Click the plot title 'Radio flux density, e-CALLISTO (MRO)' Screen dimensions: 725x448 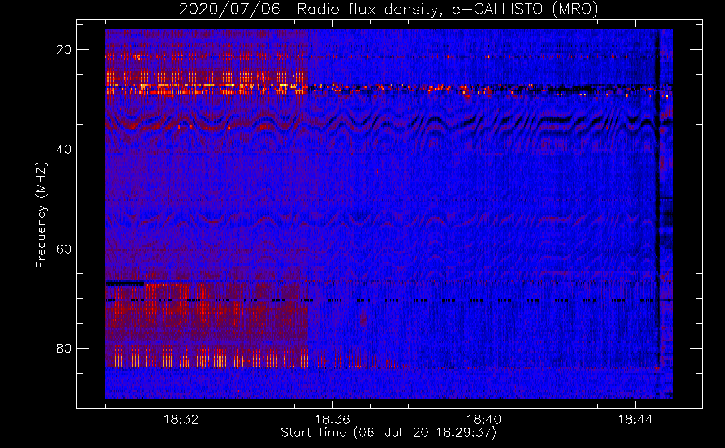[448, 9]
